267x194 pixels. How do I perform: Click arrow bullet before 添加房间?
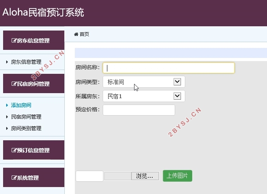click(x=7, y=105)
